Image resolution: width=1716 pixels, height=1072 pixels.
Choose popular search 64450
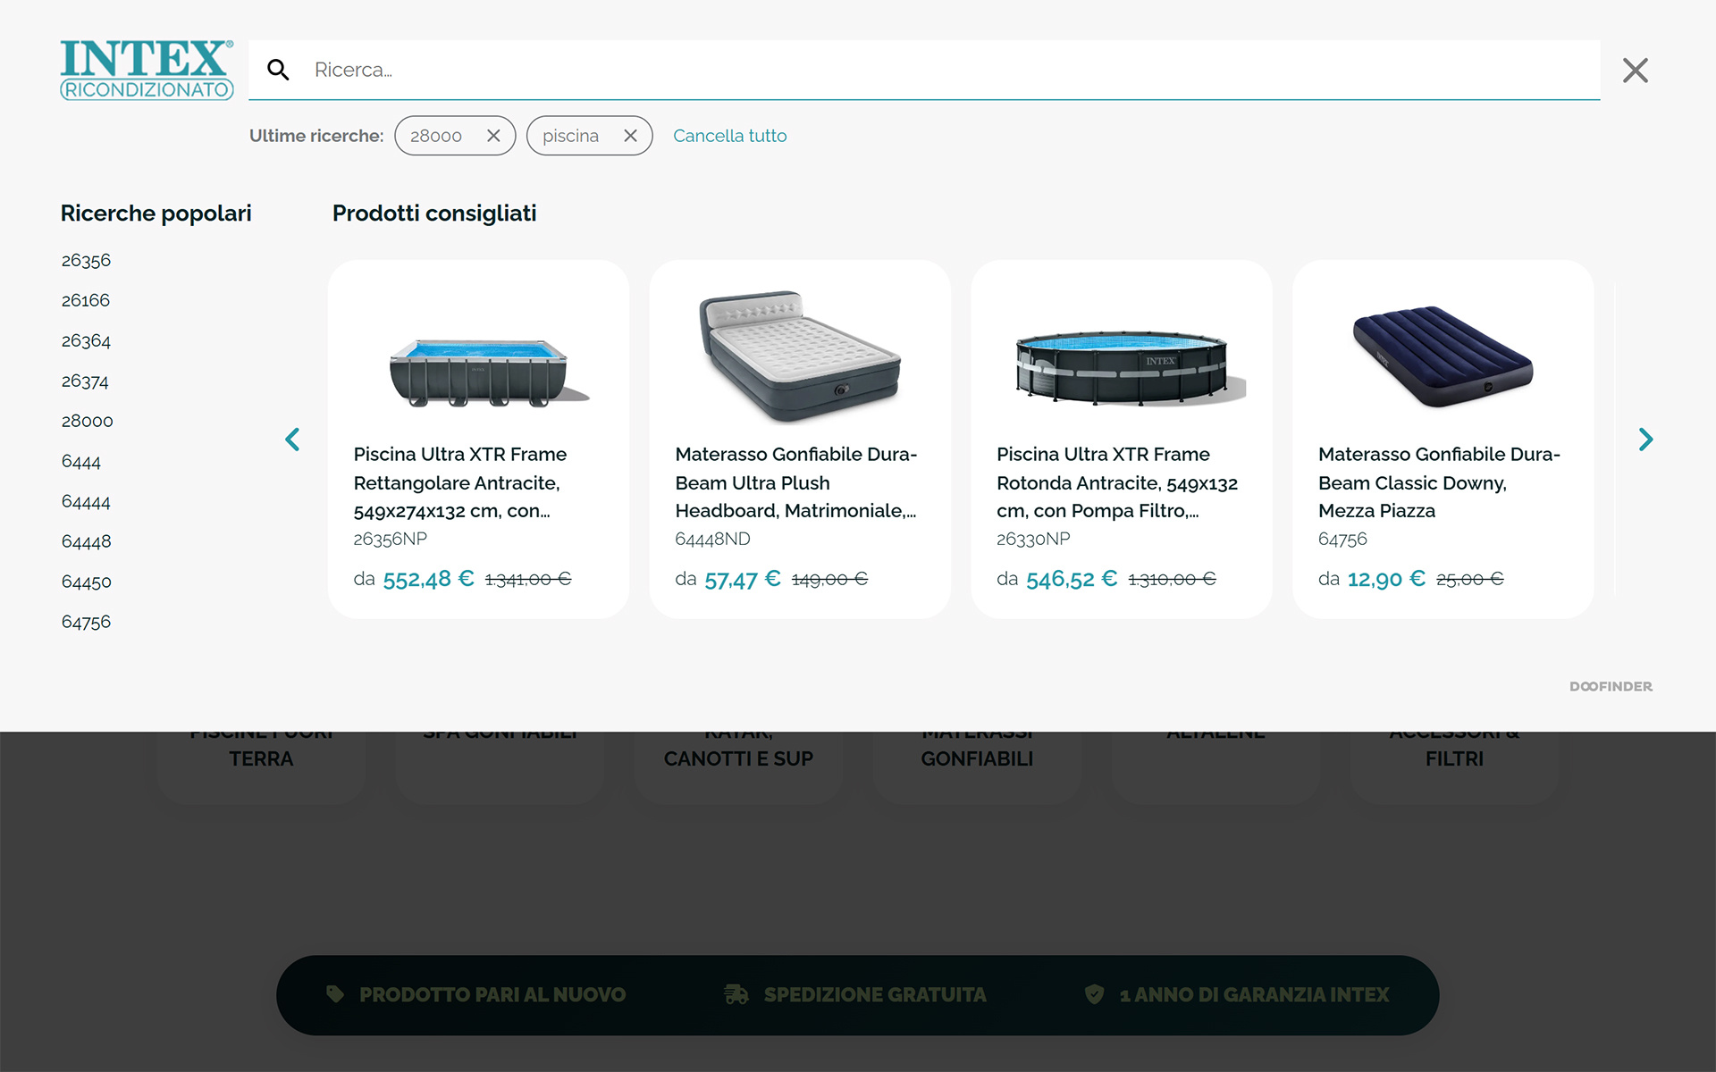[x=86, y=582]
